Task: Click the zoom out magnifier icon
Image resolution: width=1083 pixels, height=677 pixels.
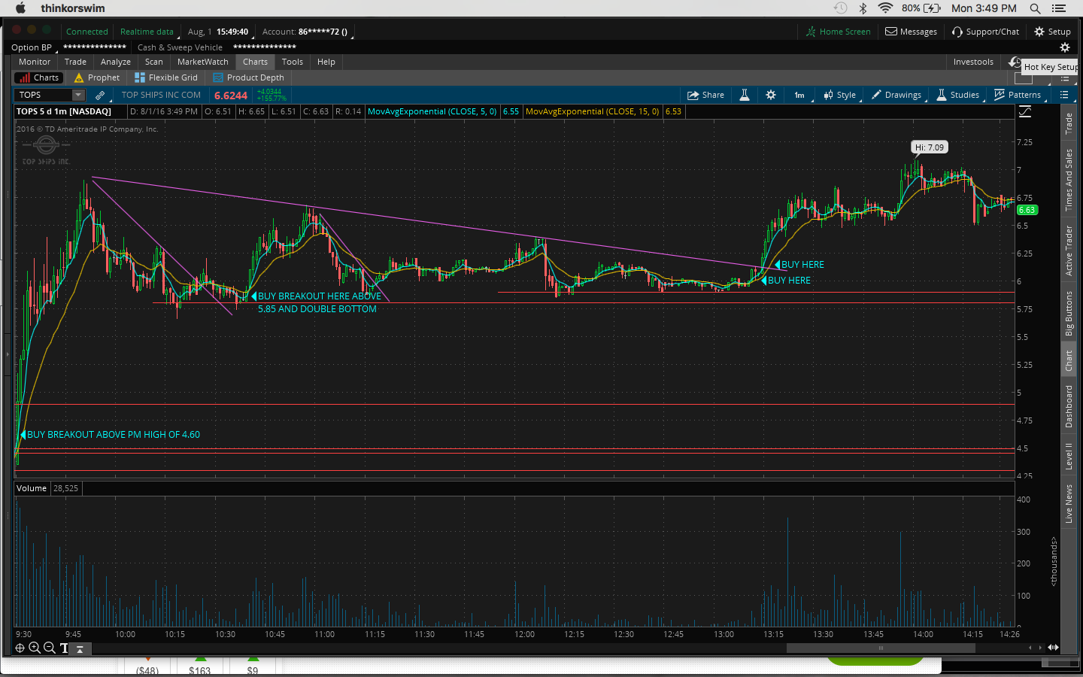Action: [49, 648]
